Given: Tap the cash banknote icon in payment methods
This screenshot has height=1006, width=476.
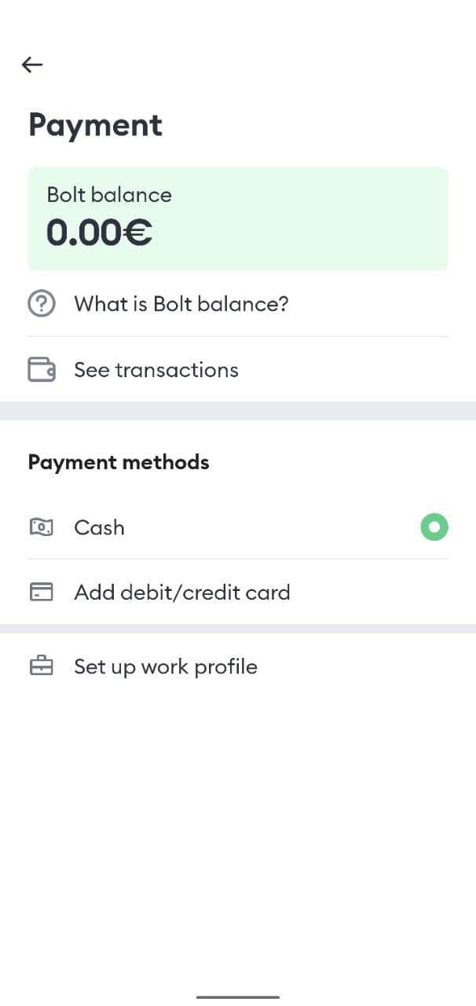Looking at the screenshot, I should [x=42, y=527].
